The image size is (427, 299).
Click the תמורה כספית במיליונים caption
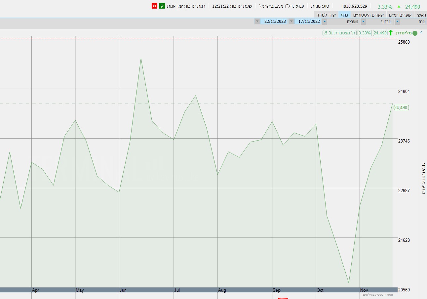pos(378,294)
